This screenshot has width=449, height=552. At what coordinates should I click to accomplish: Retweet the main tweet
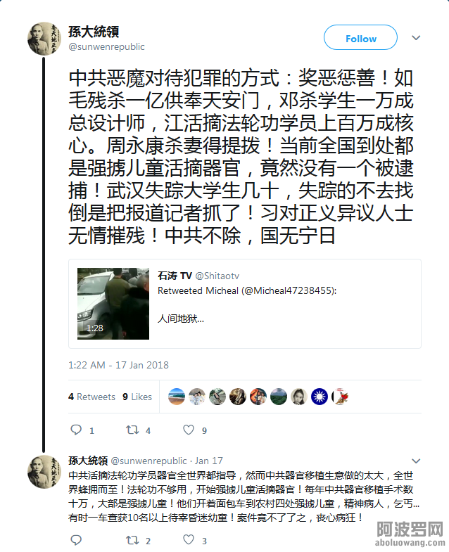[132, 430]
